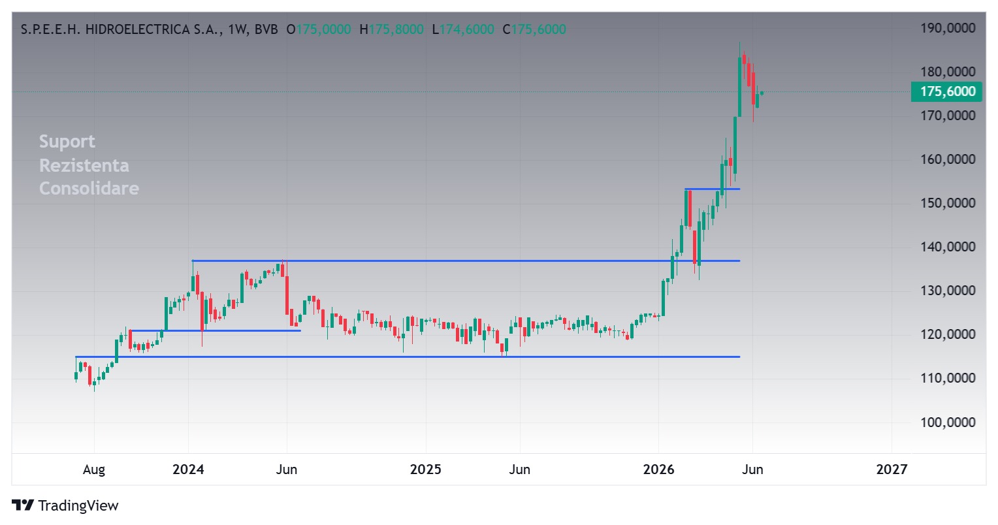The image size is (998, 525).
Task: Click the high value H175,8000
Action: coord(391,29)
